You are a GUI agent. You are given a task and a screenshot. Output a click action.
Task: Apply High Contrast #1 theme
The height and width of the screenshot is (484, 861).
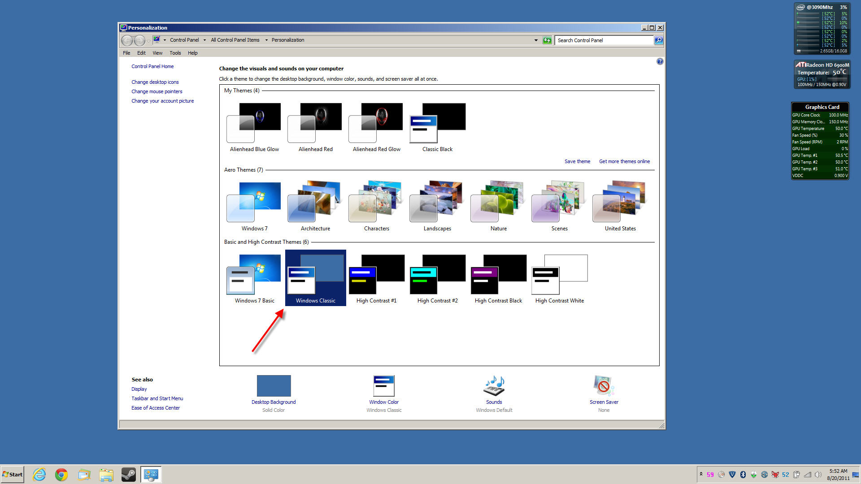(376, 279)
